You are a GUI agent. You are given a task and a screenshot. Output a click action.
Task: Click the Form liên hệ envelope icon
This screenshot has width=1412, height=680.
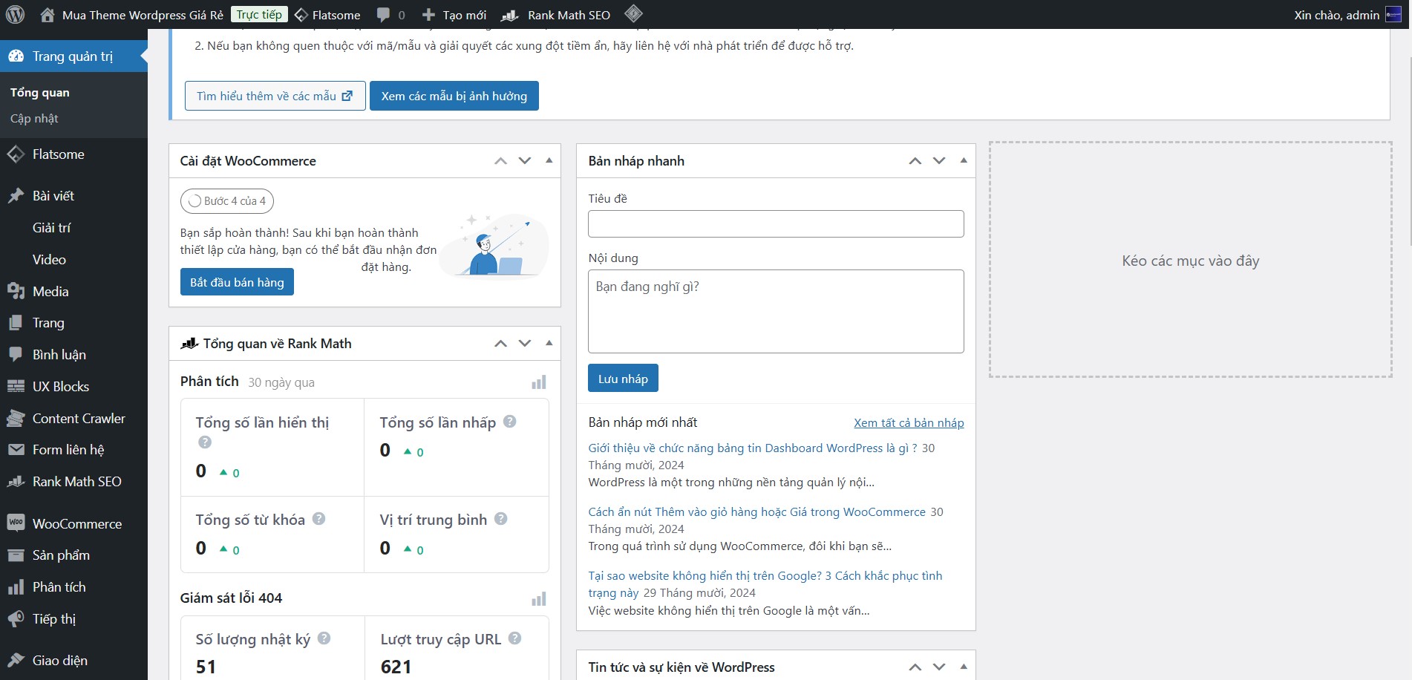tap(16, 450)
